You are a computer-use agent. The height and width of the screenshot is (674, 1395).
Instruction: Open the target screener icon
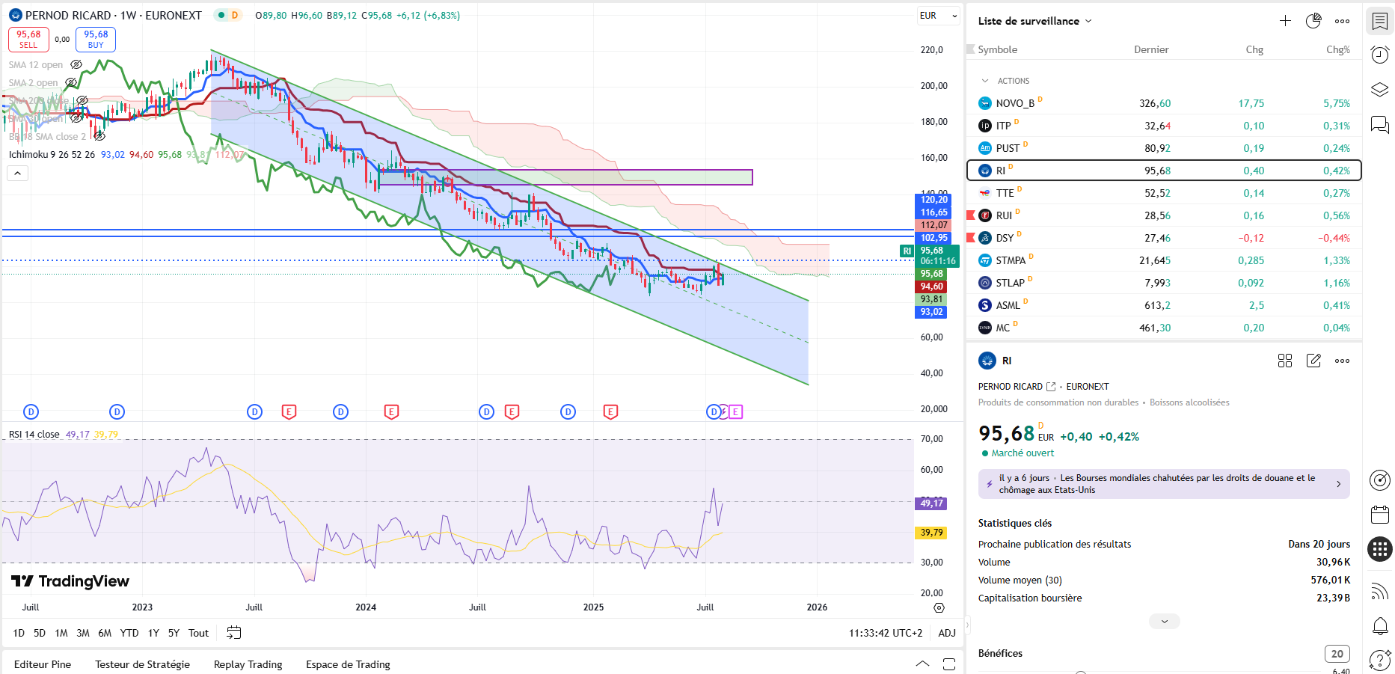(1379, 480)
